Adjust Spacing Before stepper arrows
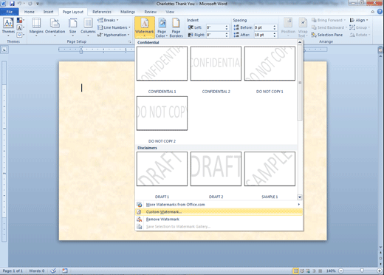The width and height of the screenshot is (384, 275). pyautogui.click(x=275, y=27)
